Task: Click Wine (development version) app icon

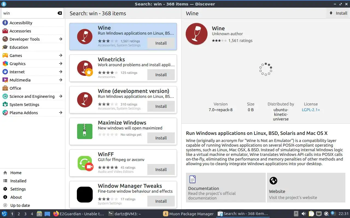Action: coord(85,100)
